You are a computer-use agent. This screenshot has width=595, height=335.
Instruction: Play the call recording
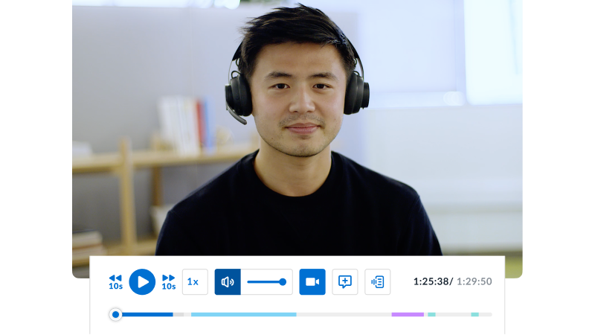[x=142, y=282]
